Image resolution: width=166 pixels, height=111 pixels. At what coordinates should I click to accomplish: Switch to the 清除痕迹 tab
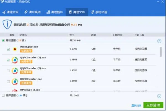click(x=33, y=12)
